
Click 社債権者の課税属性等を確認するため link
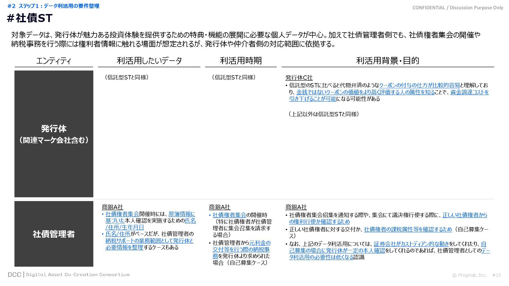(408, 229)
